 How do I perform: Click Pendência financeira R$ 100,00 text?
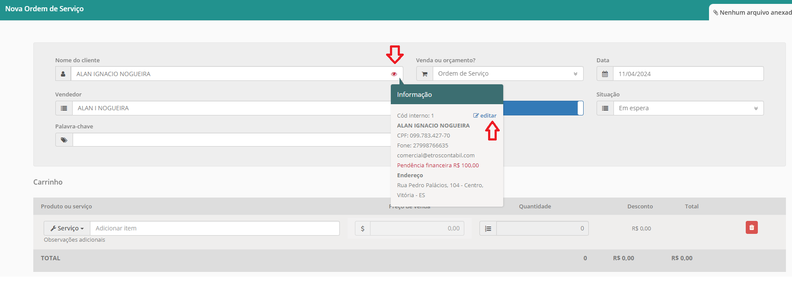pos(438,165)
